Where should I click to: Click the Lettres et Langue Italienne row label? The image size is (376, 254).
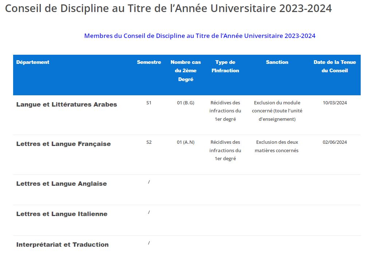tap(62, 214)
